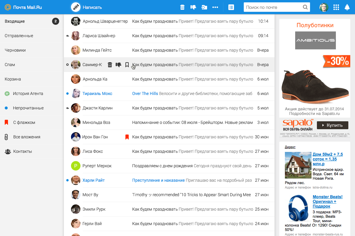Click the Mail.Ru @ logo icon
The height and width of the screenshot is (236, 355).
(8, 7)
